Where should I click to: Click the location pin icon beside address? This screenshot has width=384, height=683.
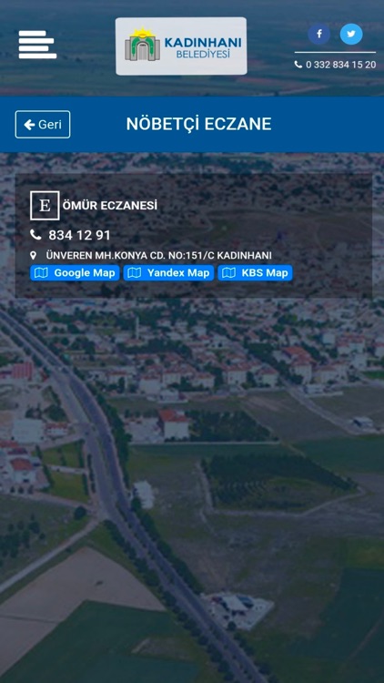click(33, 256)
